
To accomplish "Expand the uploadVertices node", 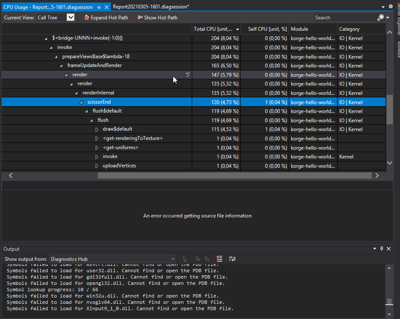I will [97, 166].
